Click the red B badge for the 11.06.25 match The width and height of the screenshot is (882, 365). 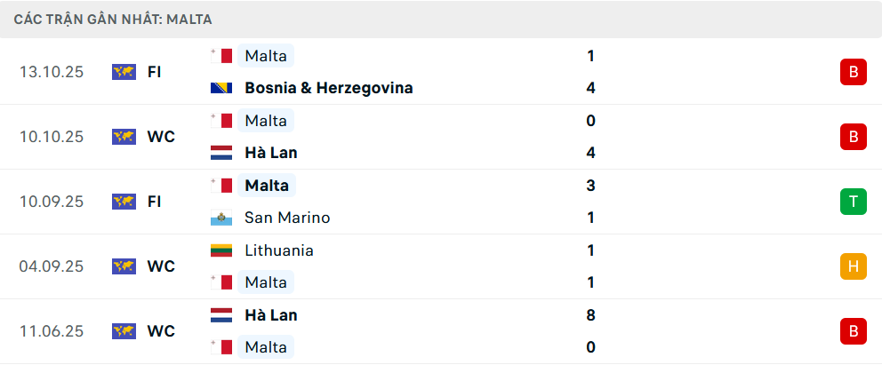(853, 331)
